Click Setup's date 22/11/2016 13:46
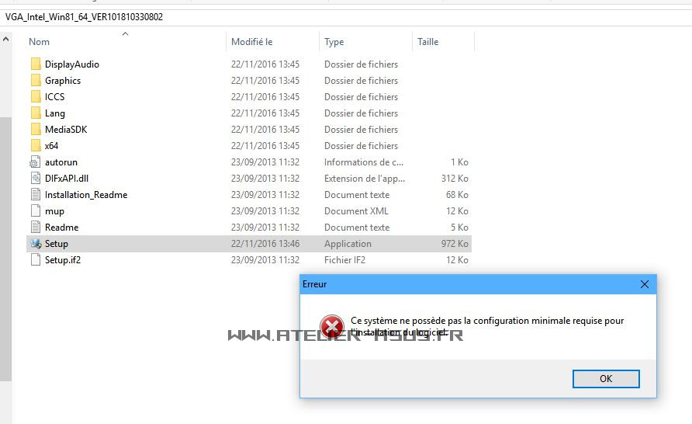This screenshot has height=424, width=692. [x=265, y=244]
